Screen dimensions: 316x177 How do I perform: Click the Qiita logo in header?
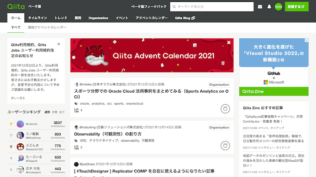tap(16, 6)
